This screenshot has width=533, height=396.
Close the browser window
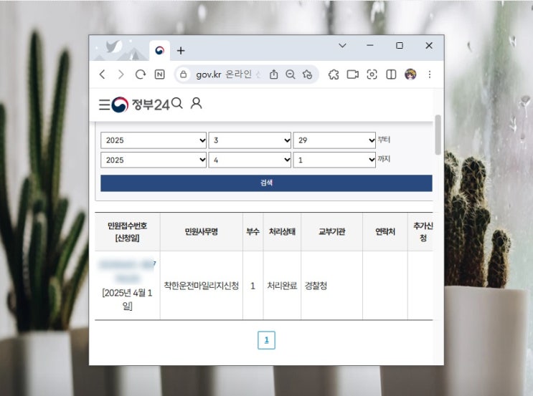pos(429,45)
